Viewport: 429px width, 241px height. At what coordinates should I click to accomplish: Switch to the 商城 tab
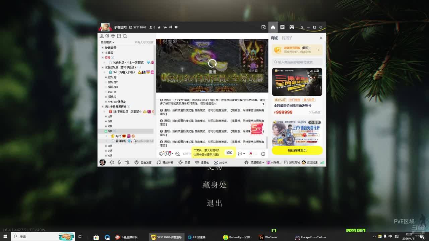tap(274, 38)
